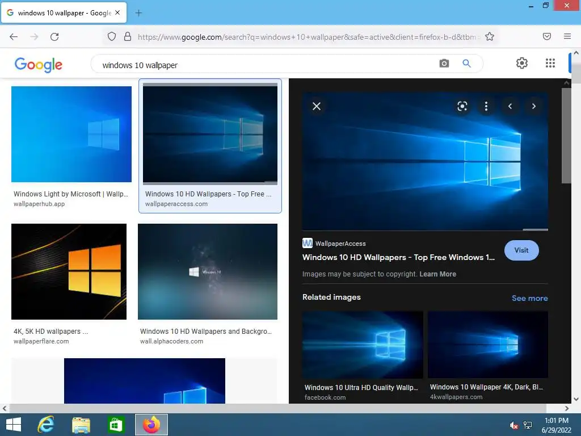Search inside image with Lens icon
This screenshot has width=581, height=436.
(462, 106)
